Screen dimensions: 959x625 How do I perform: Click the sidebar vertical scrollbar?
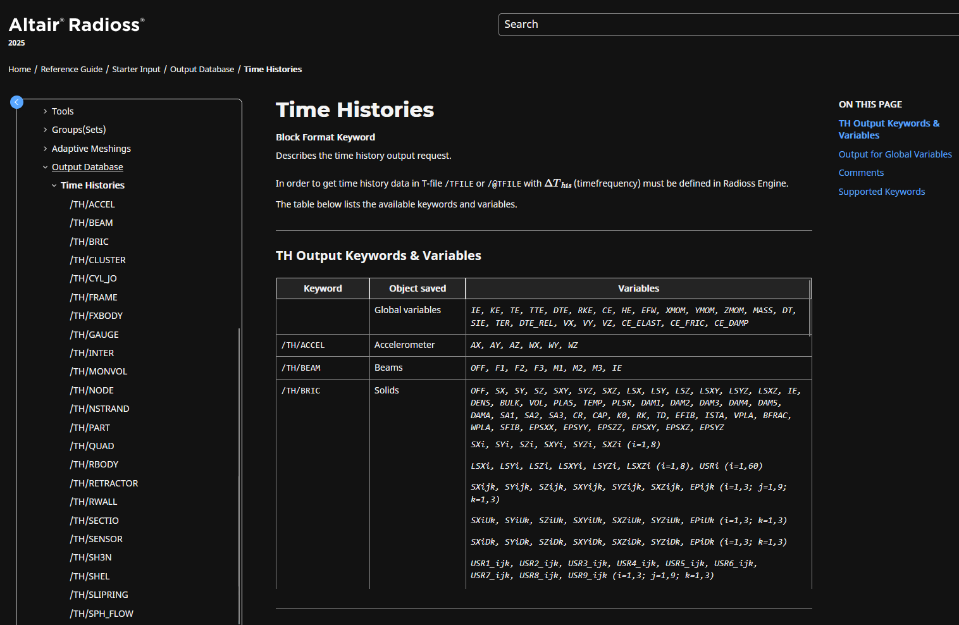239,476
